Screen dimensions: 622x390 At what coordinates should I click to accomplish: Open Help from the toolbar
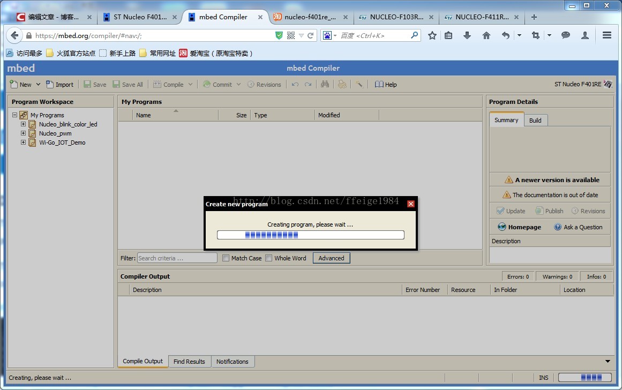click(386, 85)
